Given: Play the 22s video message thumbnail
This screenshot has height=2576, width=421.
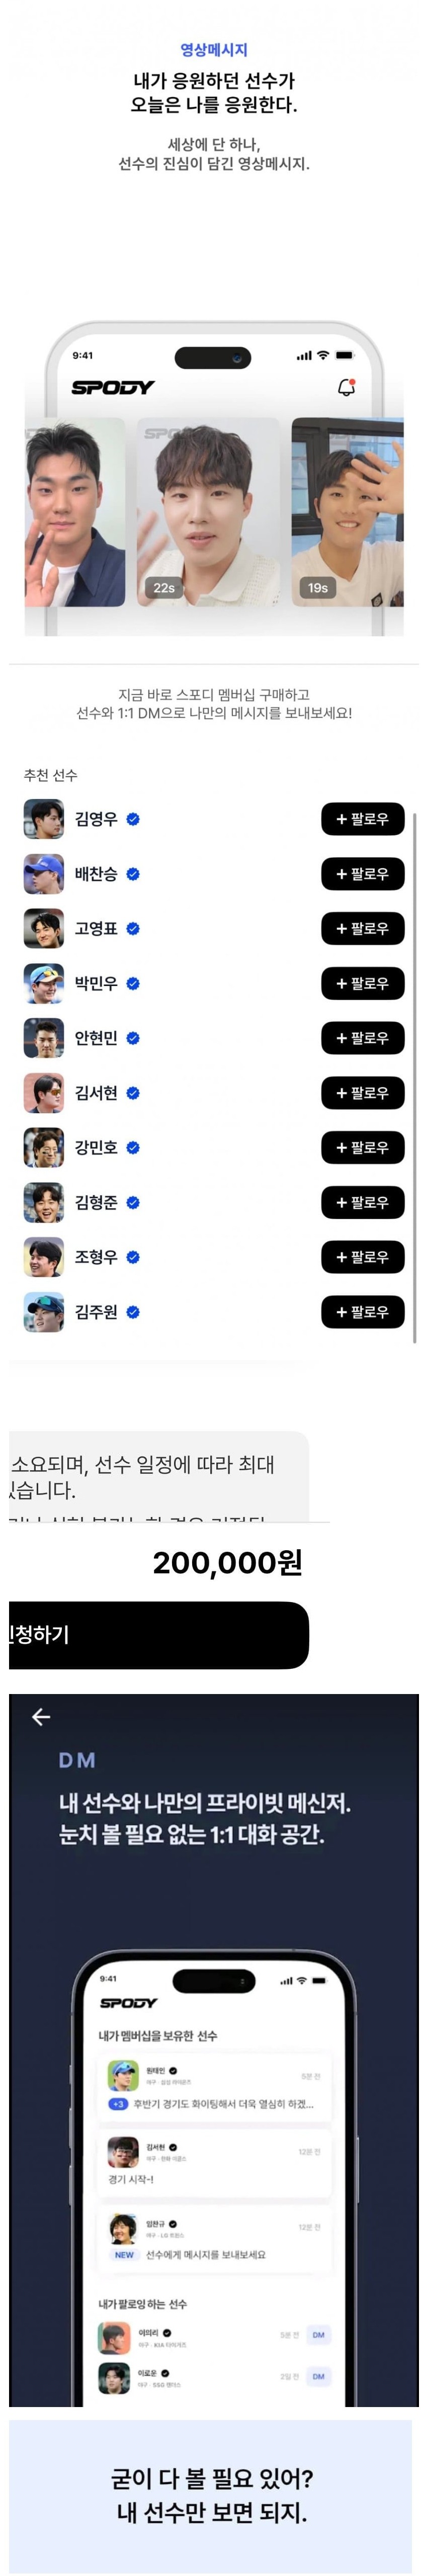Looking at the screenshot, I should tap(207, 512).
